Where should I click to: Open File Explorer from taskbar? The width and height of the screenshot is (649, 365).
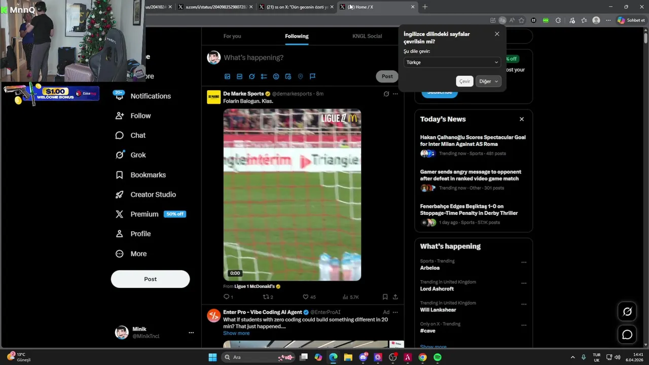pyautogui.click(x=348, y=357)
